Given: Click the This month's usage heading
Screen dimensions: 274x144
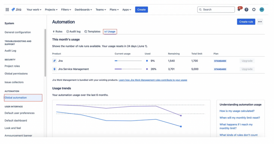Looking at the screenshot, I should click(x=66, y=39).
